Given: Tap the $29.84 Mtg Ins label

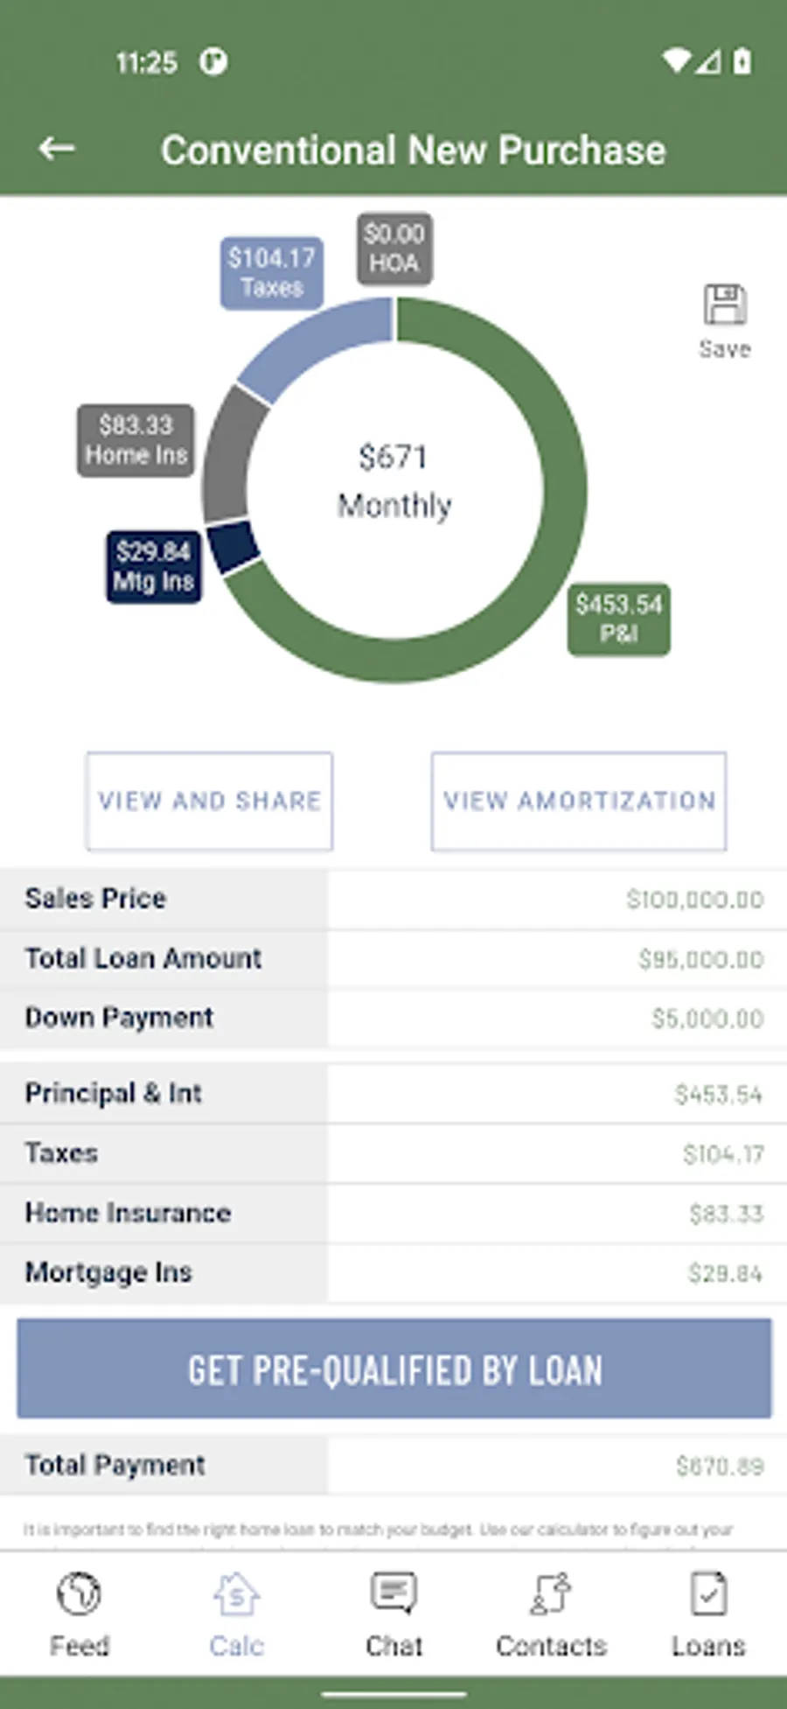Looking at the screenshot, I should [154, 566].
